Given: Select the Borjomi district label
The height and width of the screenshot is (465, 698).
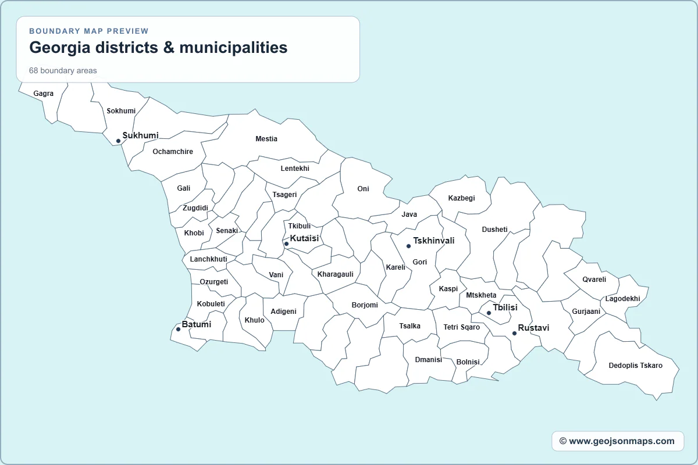Looking at the screenshot, I should point(365,305).
